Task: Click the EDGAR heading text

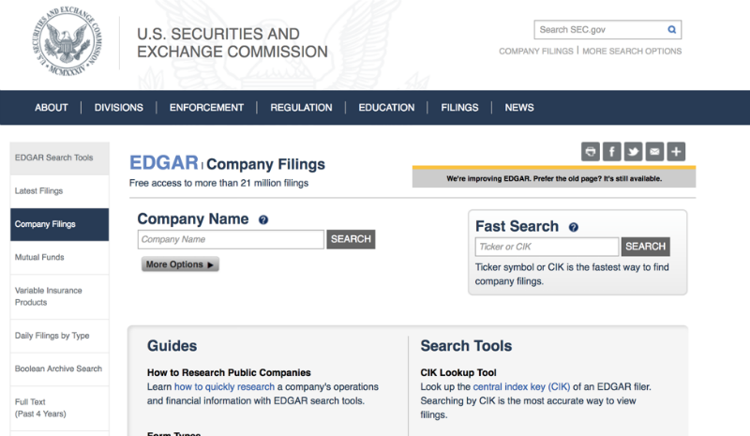Action: (x=163, y=163)
